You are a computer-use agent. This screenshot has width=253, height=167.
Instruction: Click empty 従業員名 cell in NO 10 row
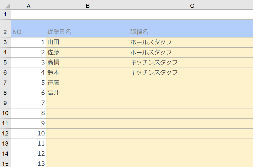(x=88, y=134)
